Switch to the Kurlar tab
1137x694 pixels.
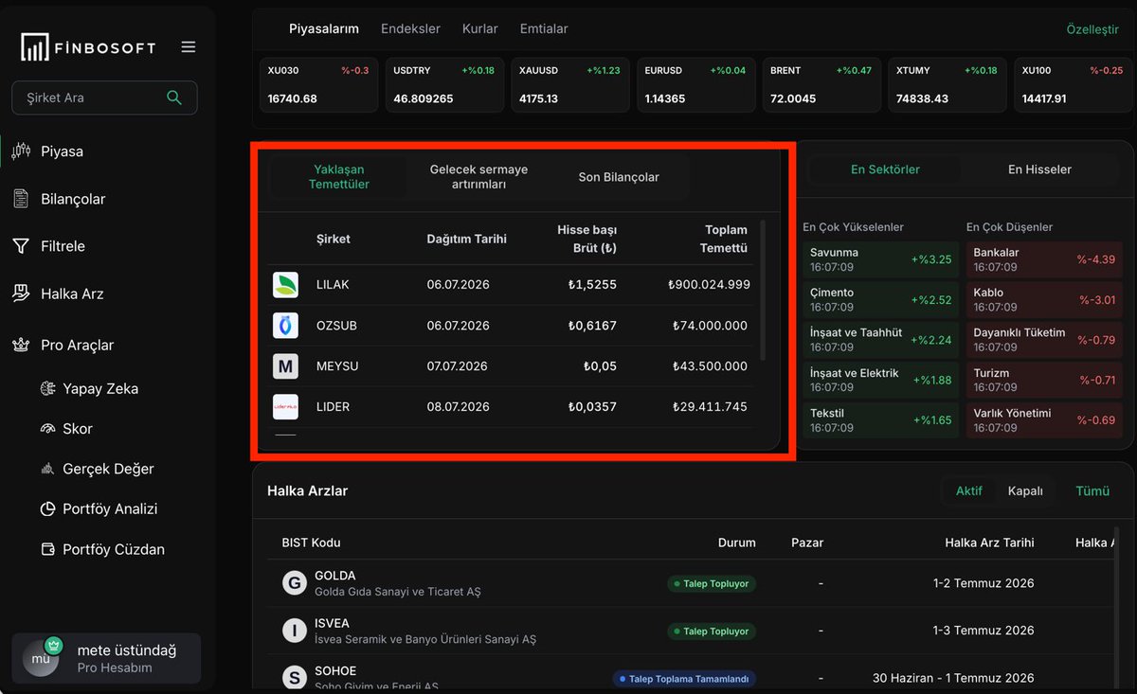click(x=480, y=28)
